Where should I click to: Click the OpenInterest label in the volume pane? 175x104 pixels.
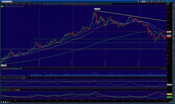pos(14,69)
